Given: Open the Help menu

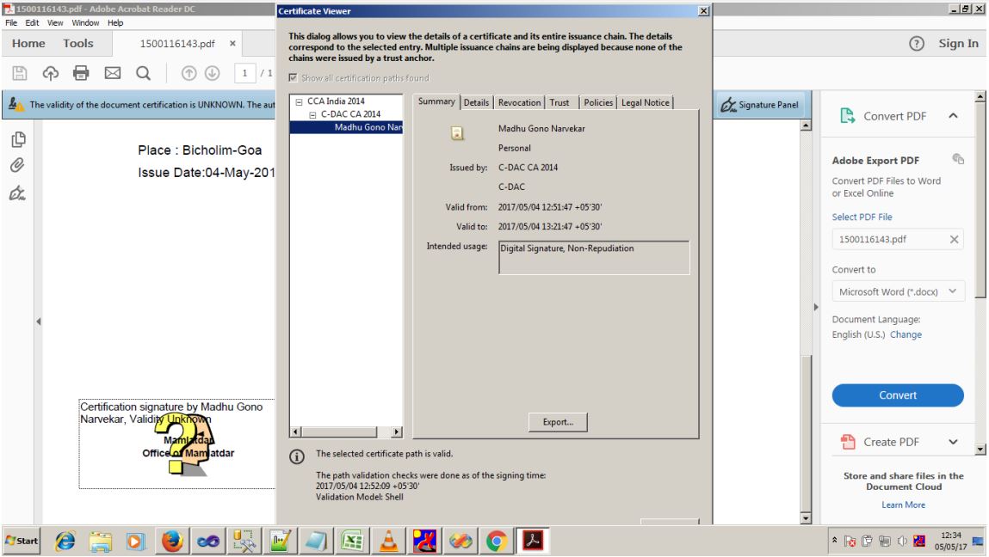Looking at the screenshot, I should click(115, 22).
